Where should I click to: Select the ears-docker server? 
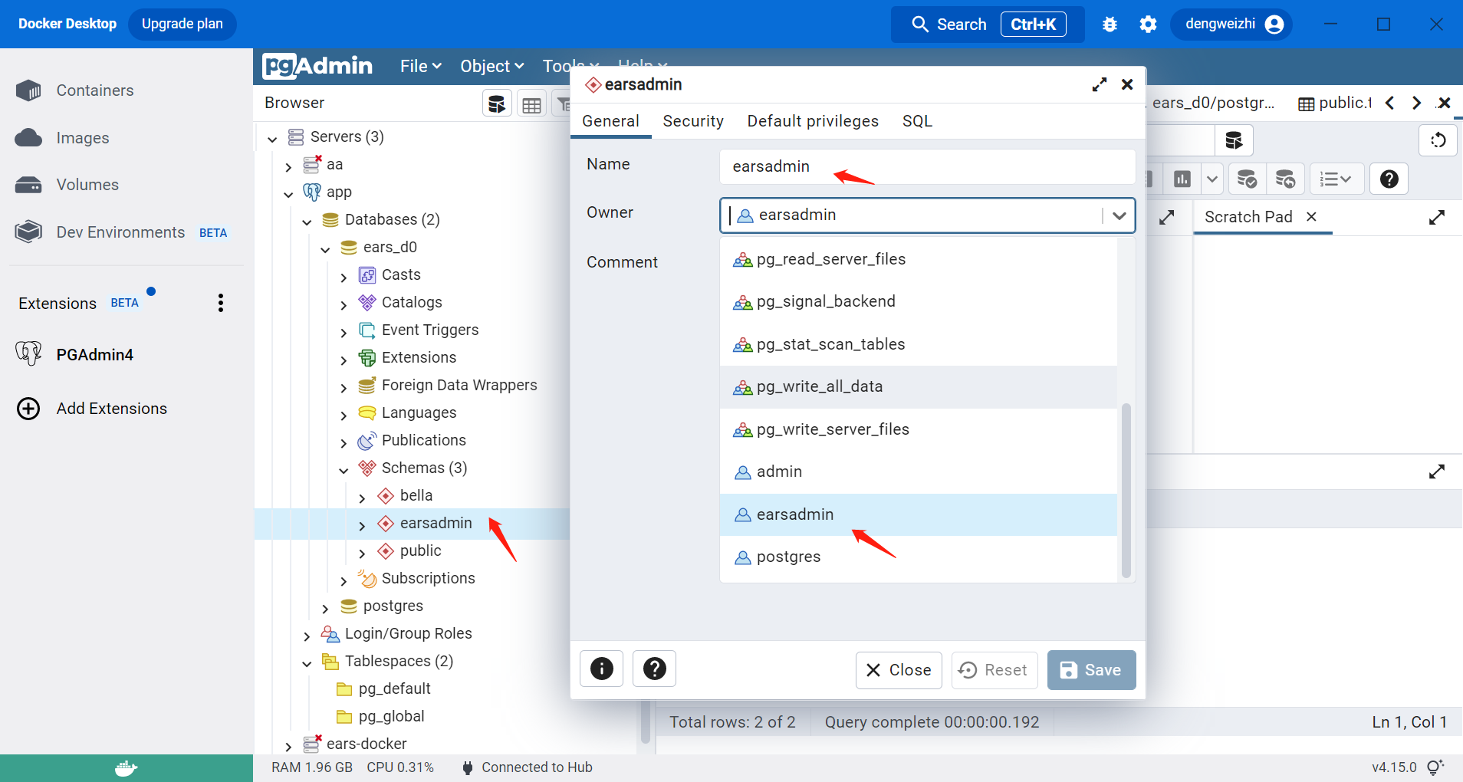pos(367,744)
